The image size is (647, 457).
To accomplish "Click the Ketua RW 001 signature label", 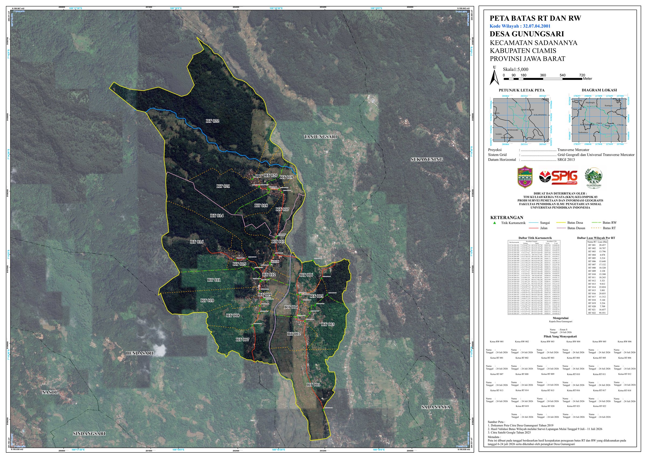I will 497,341.
